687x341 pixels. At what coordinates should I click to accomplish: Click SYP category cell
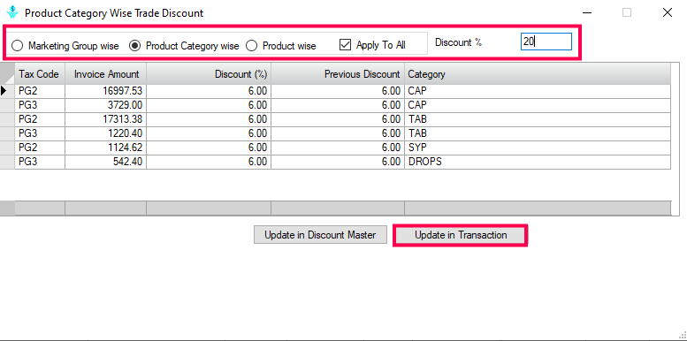tap(538, 148)
